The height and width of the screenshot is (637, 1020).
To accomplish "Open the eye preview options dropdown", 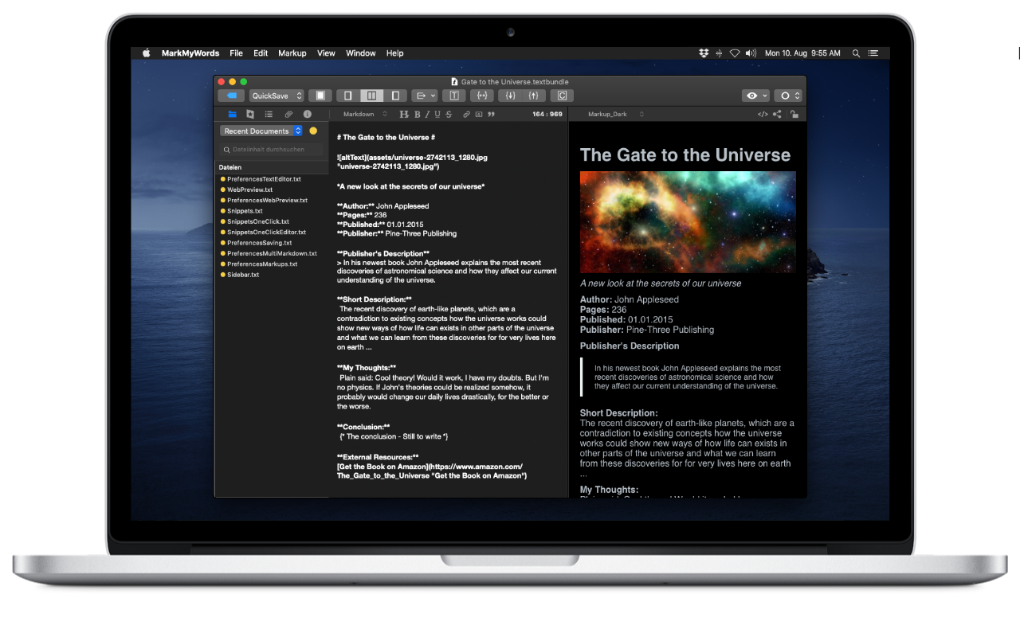I will tap(755, 96).
